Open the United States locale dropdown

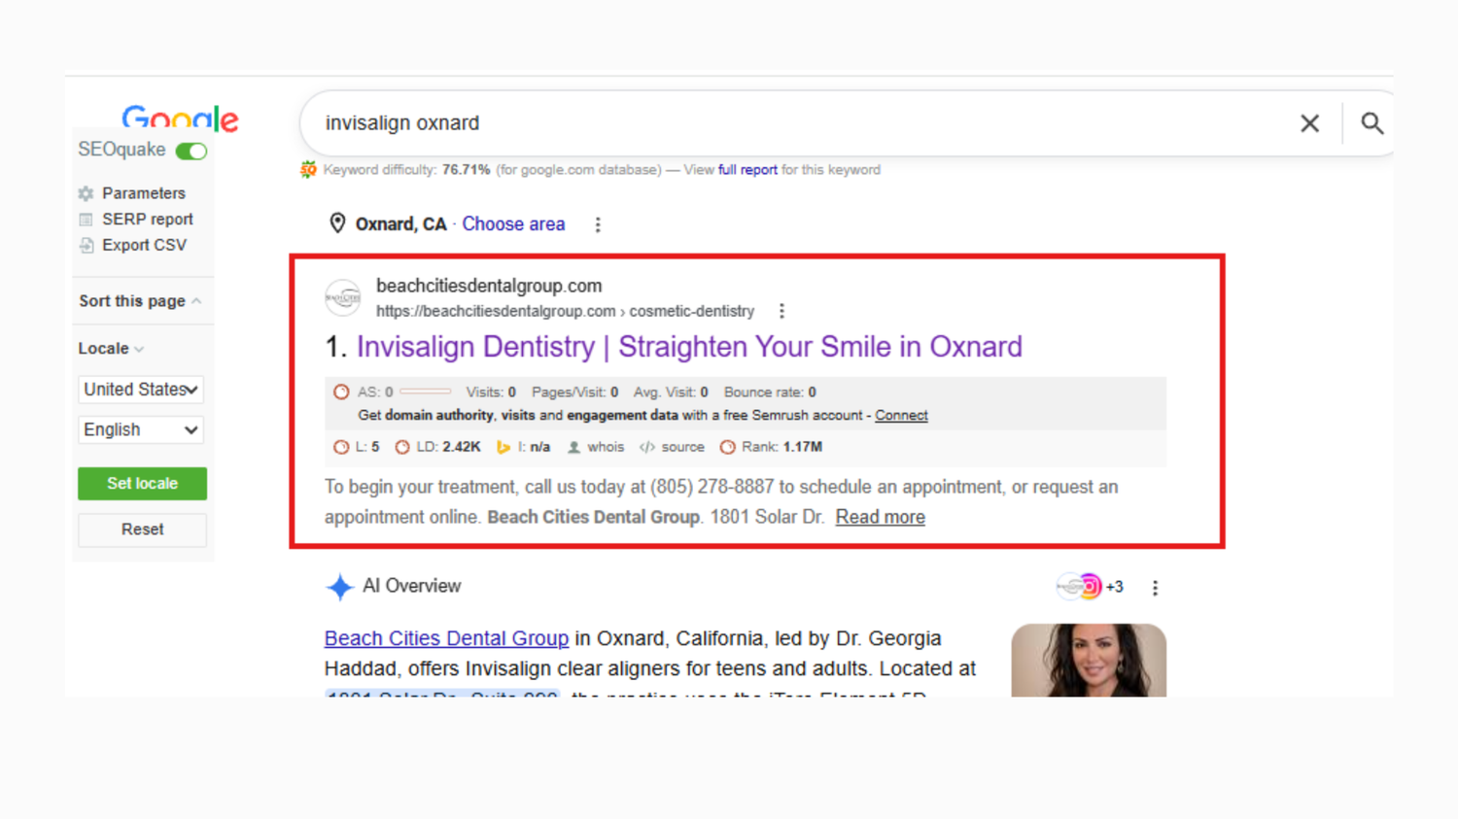pyautogui.click(x=141, y=390)
